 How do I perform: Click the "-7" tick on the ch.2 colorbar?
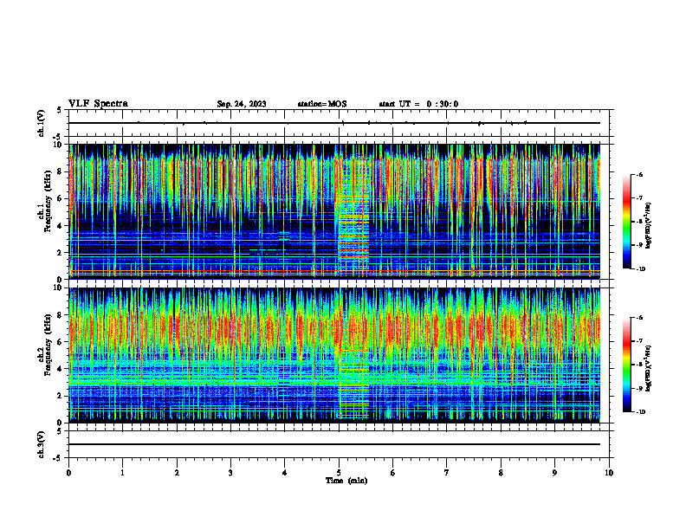[x=639, y=341]
